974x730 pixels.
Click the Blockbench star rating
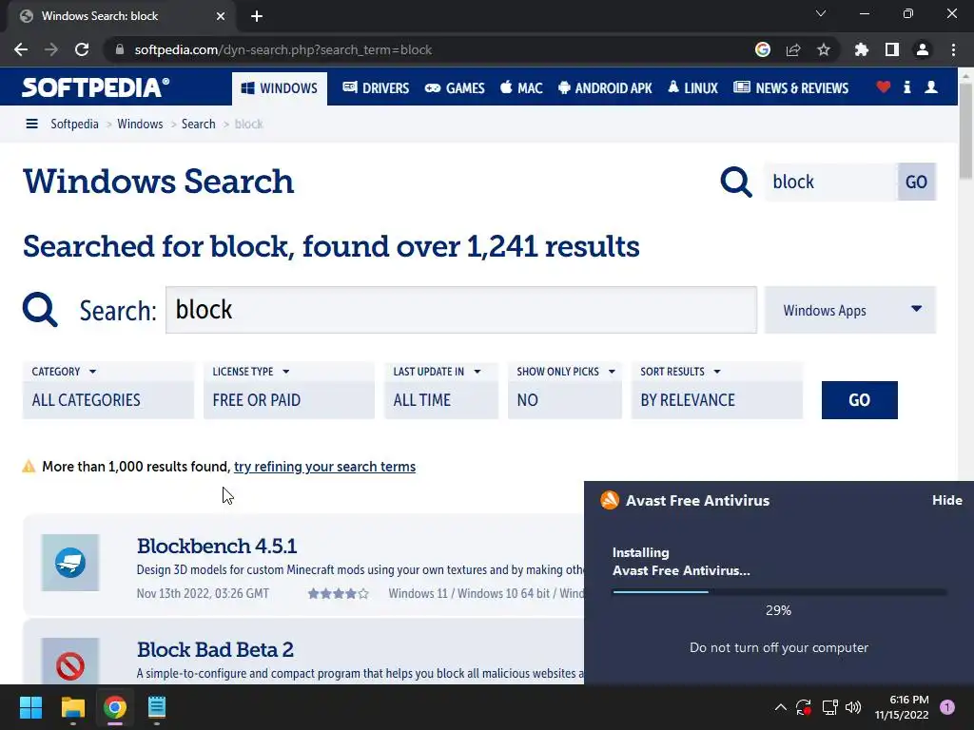[338, 593]
